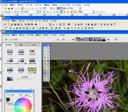This screenshot has height=112, width=128.
Task: Select the Magic Wand tool in Tools window
Action: pos(45,57)
